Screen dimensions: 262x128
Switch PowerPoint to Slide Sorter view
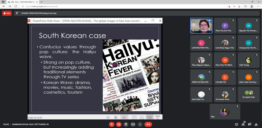(142, 118)
